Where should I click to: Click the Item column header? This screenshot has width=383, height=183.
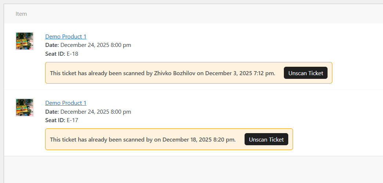point(21,14)
